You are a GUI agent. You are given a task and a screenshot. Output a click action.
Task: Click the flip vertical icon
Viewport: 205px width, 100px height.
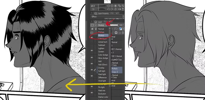tap(123, 9)
